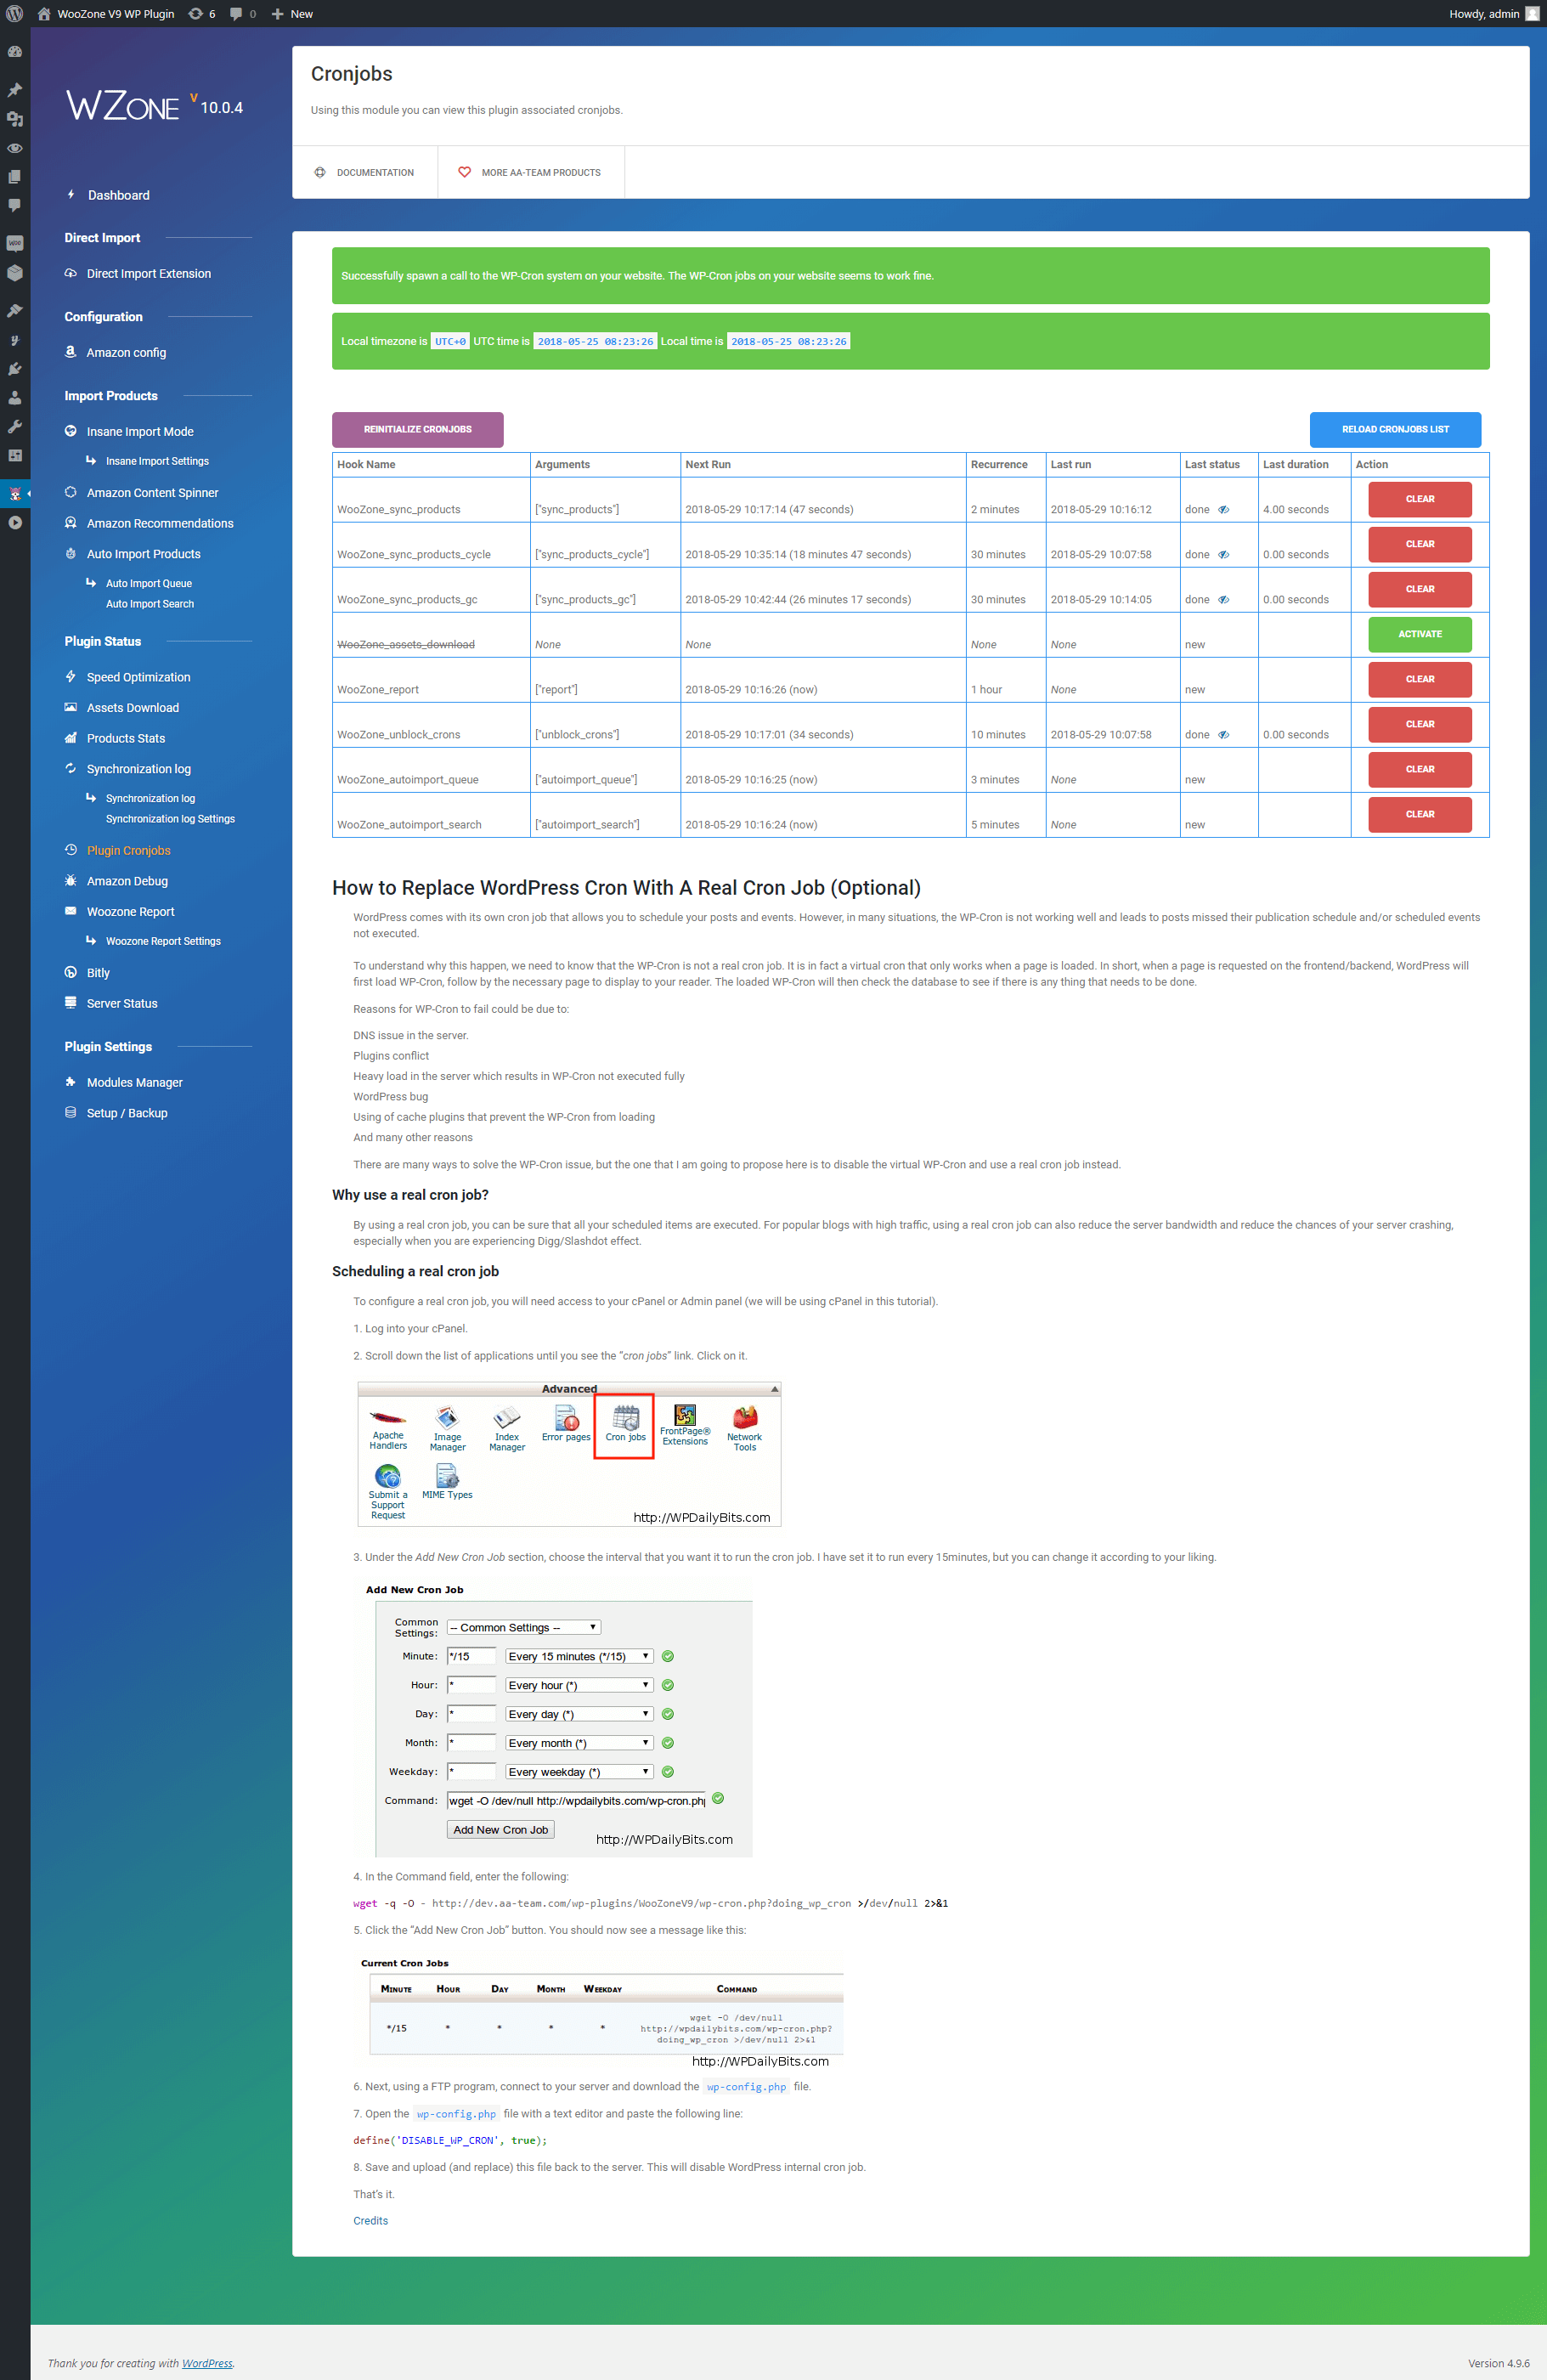1547x2380 pixels.
Task: View status details eye for WooZone_sync_products_cycle
Action: [1223, 555]
